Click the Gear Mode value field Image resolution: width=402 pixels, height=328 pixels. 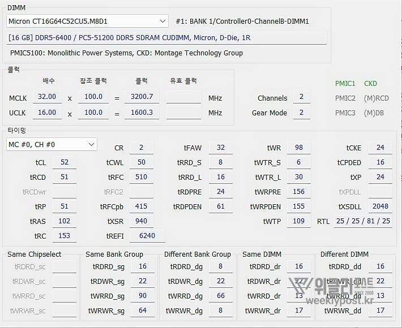(301, 113)
